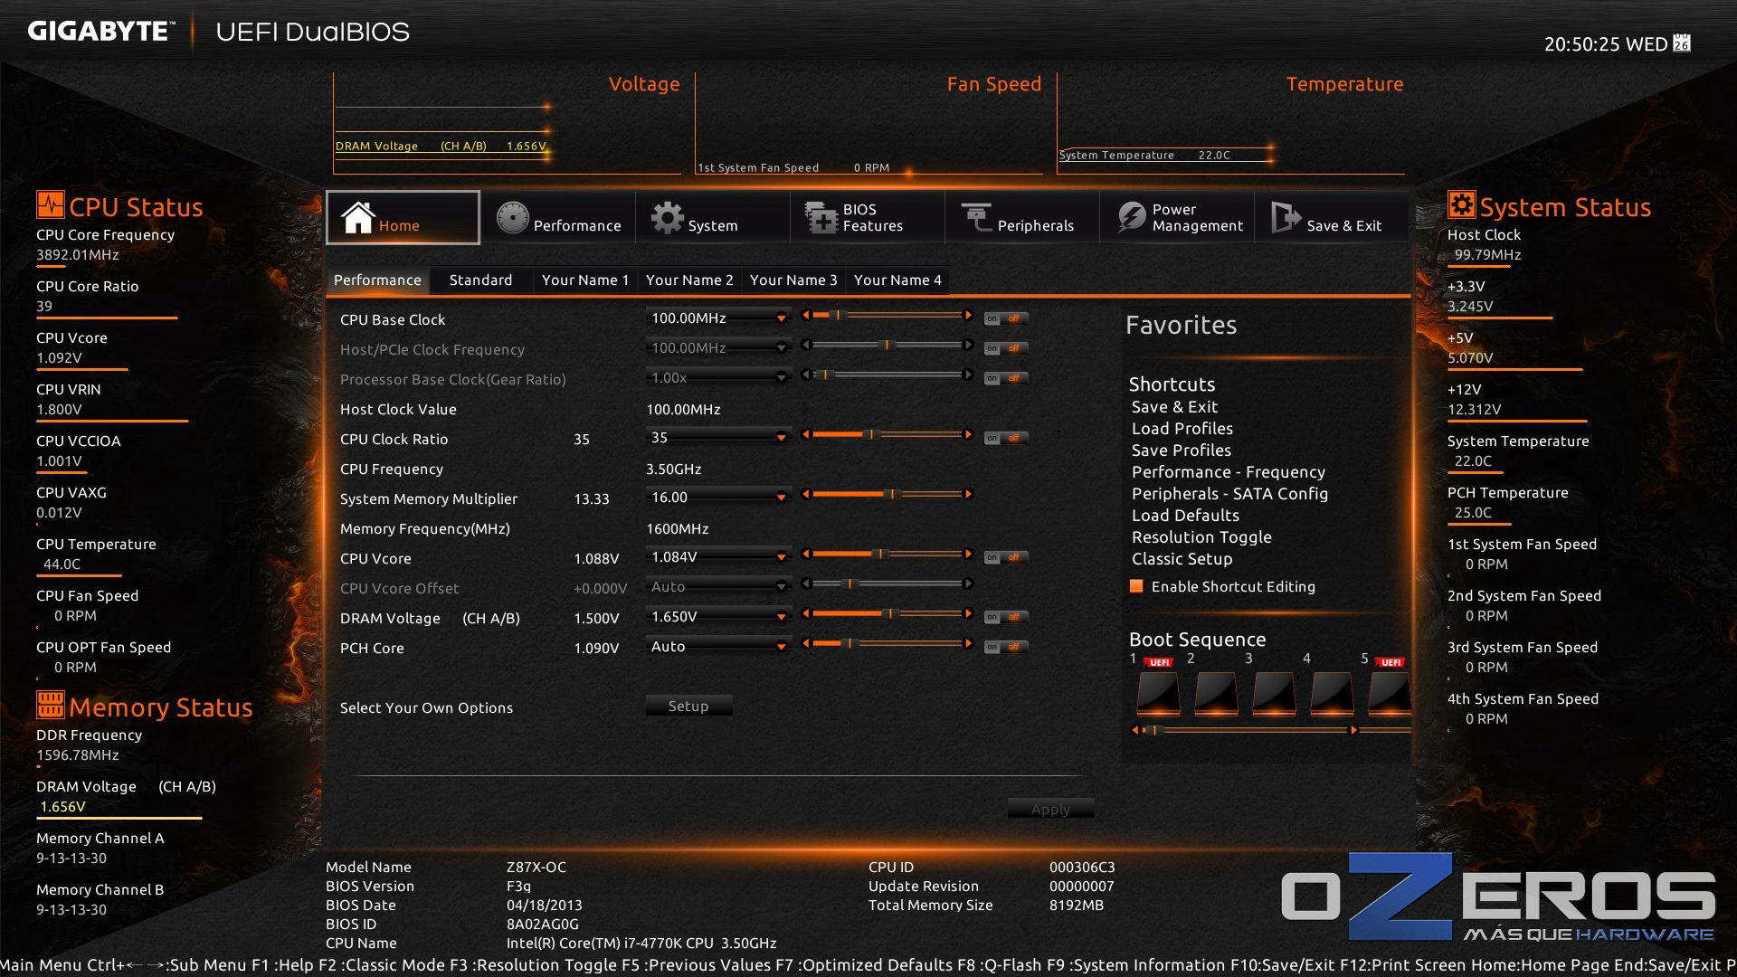Click the right arrow of the CPU Base Clock slider
The image size is (1737, 977).
[968, 315]
